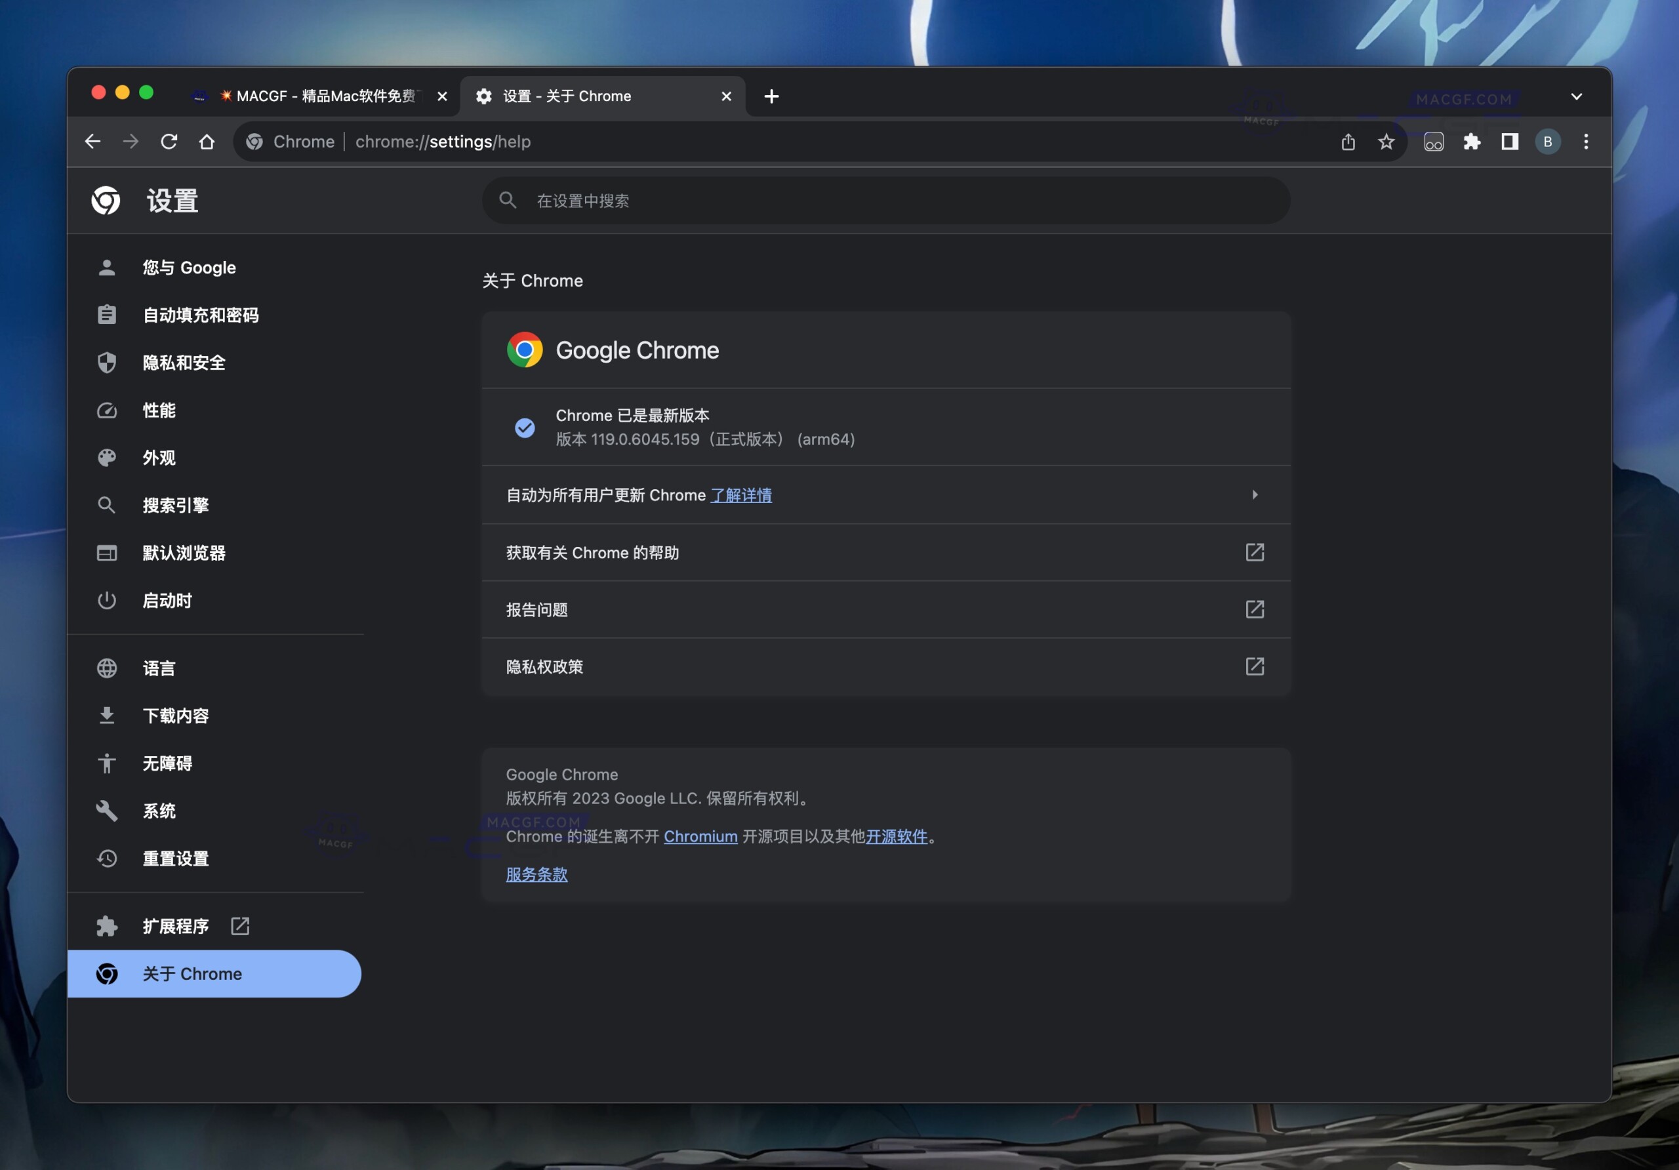This screenshot has height=1170, width=1679.
Task: Click the 外观 palette icon
Action: click(107, 458)
